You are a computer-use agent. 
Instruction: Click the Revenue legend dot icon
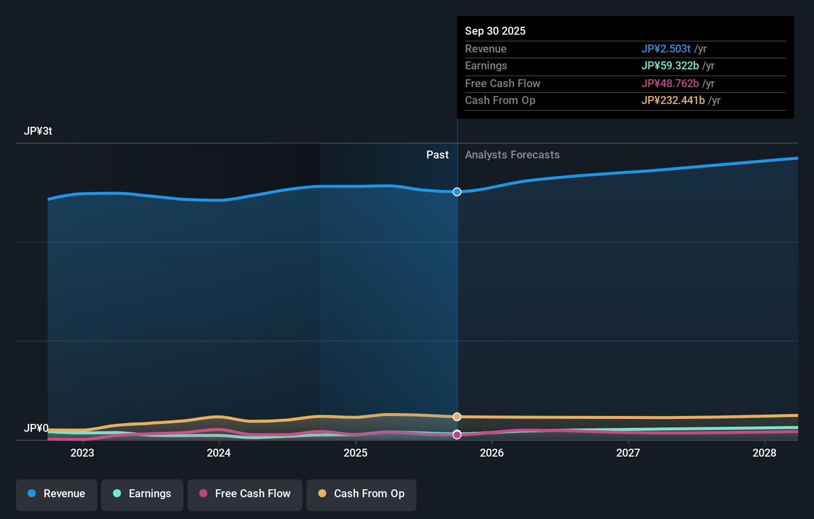(31, 494)
